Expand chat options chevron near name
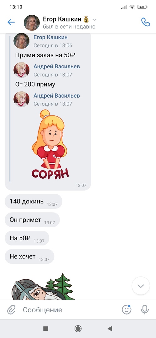This screenshot has height=338, width=156. click(94, 20)
